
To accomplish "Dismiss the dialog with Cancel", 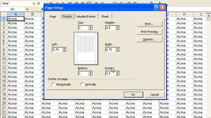I will (155, 95).
